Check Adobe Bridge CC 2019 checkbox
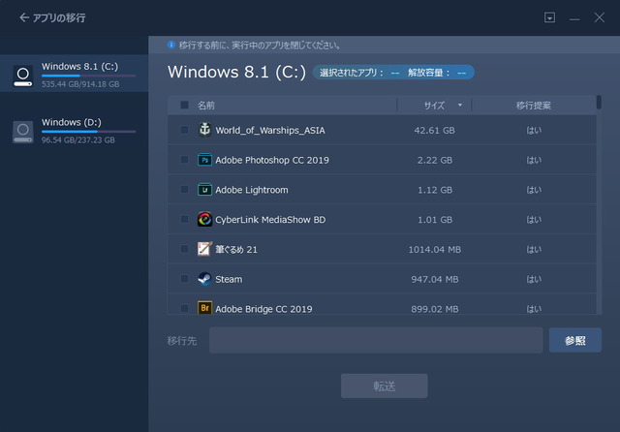The width and height of the screenshot is (620, 432). click(184, 308)
